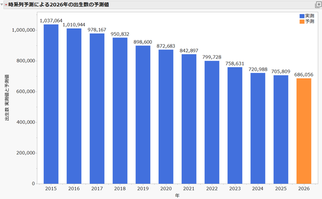The height and width of the screenshot is (199, 322).
Task: Click the data label 705,809
Action: click(x=281, y=71)
